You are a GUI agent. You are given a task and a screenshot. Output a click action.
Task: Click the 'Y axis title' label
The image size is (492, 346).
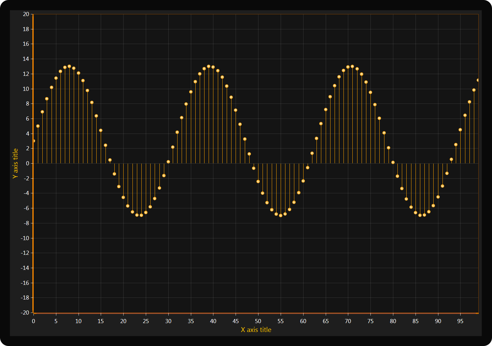(15, 163)
